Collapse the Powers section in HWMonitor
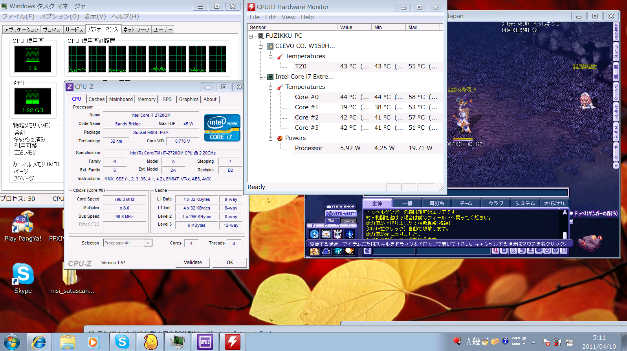Viewport: 627px width, 351px height. pos(270,138)
